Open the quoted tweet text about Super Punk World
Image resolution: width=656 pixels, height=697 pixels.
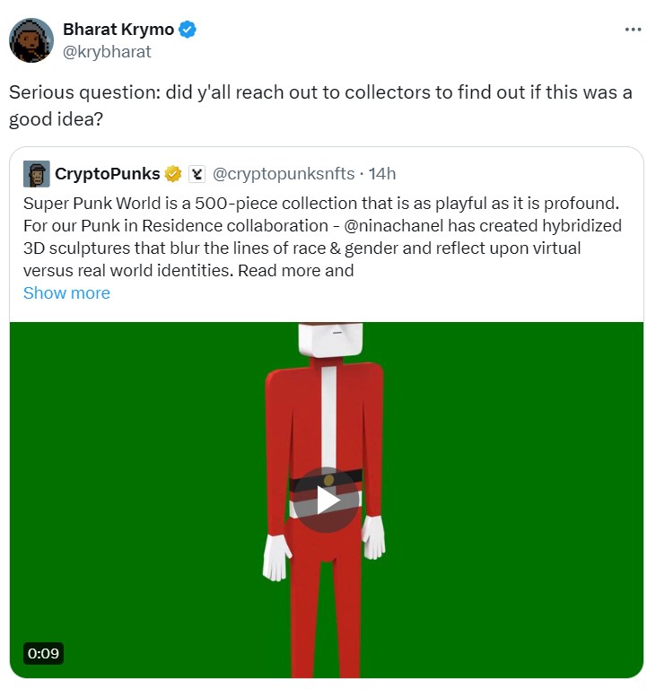click(x=322, y=237)
